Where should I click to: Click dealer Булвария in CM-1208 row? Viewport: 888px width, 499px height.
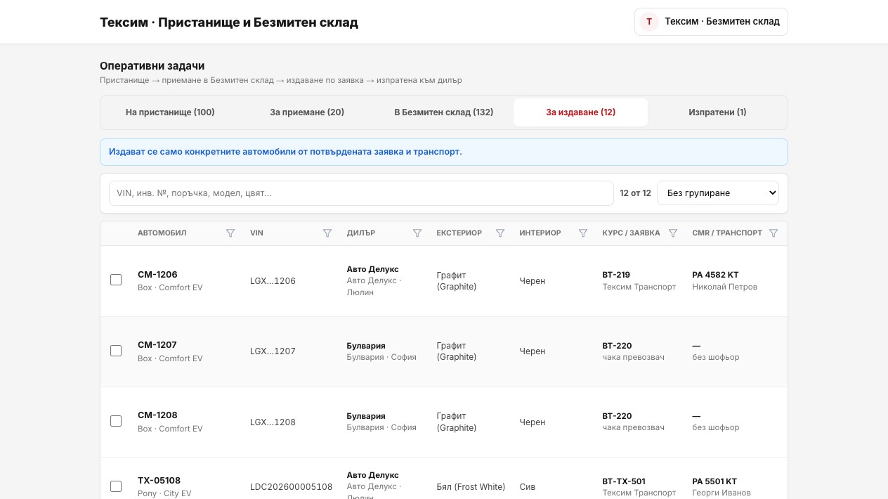[x=366, y=416]
